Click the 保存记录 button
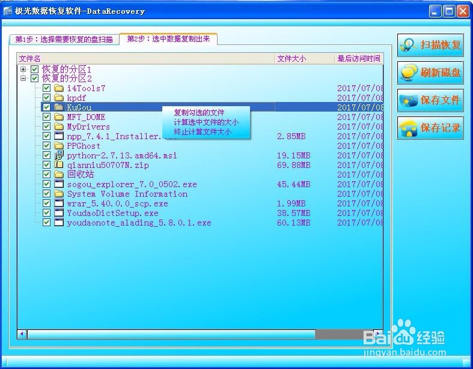 [x=430, y=128]
